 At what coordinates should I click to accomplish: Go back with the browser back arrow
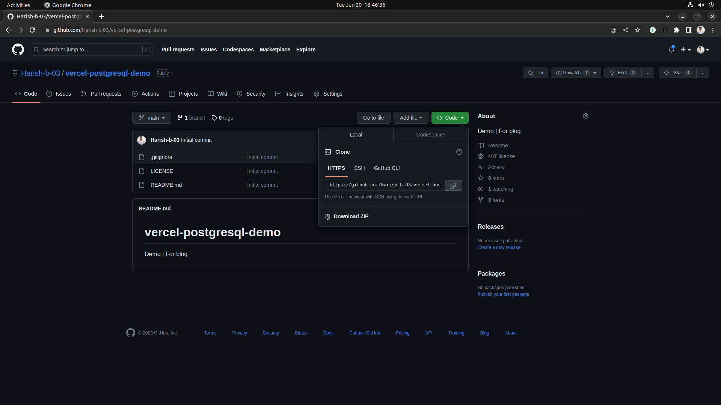point(8,30)
